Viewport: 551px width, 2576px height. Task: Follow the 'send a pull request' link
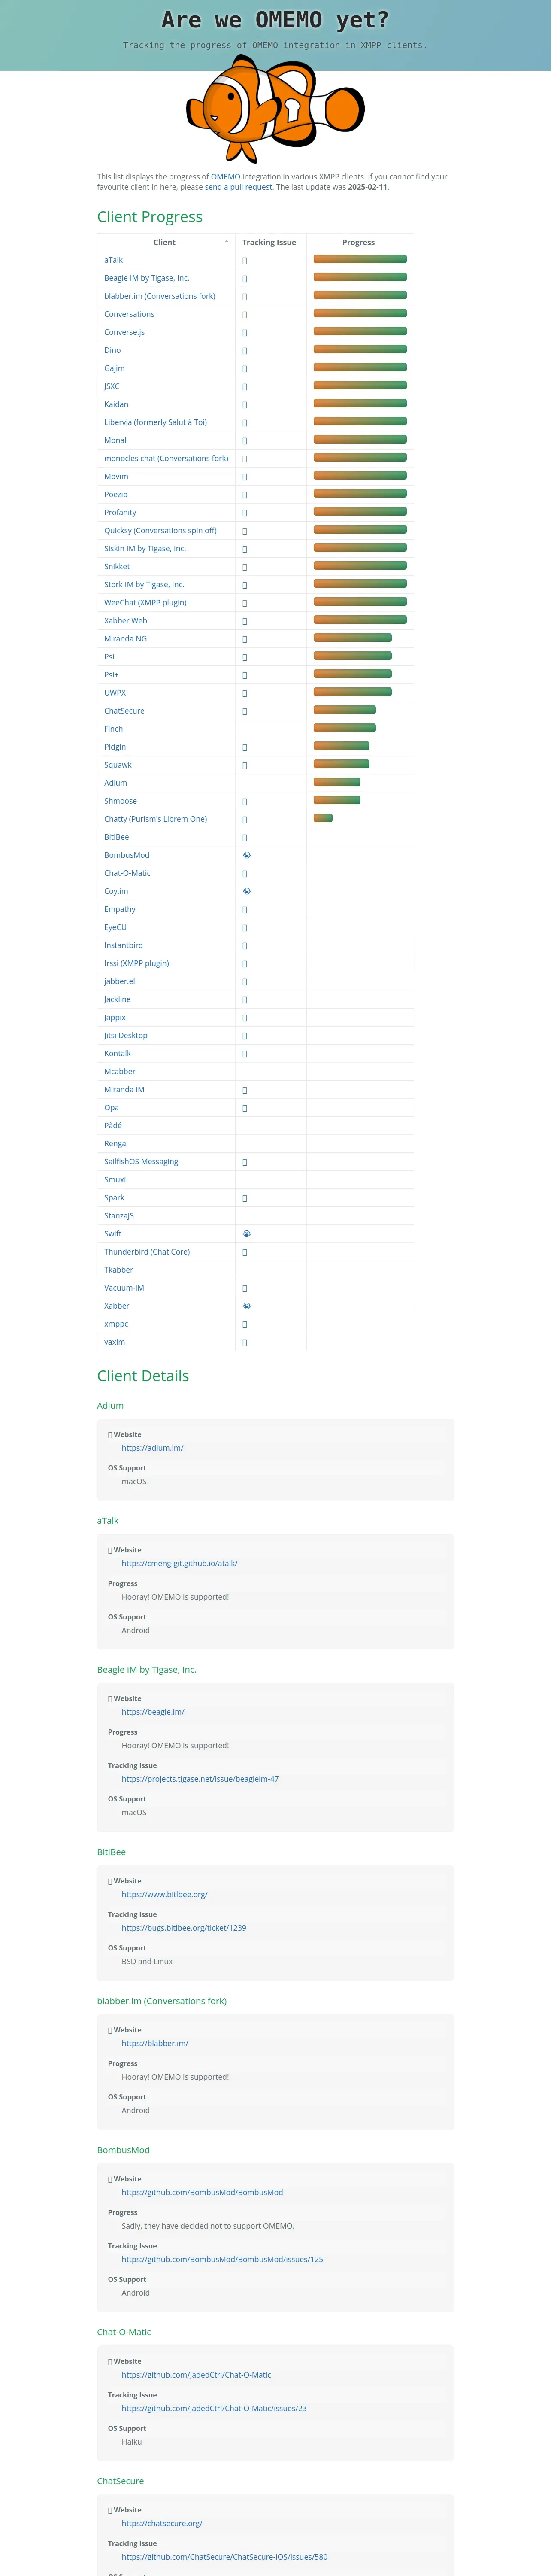(x=239, y=187)
